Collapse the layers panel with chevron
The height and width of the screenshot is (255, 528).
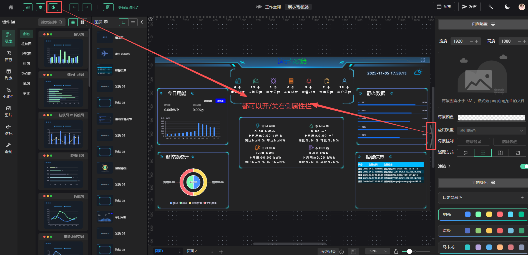142,22
